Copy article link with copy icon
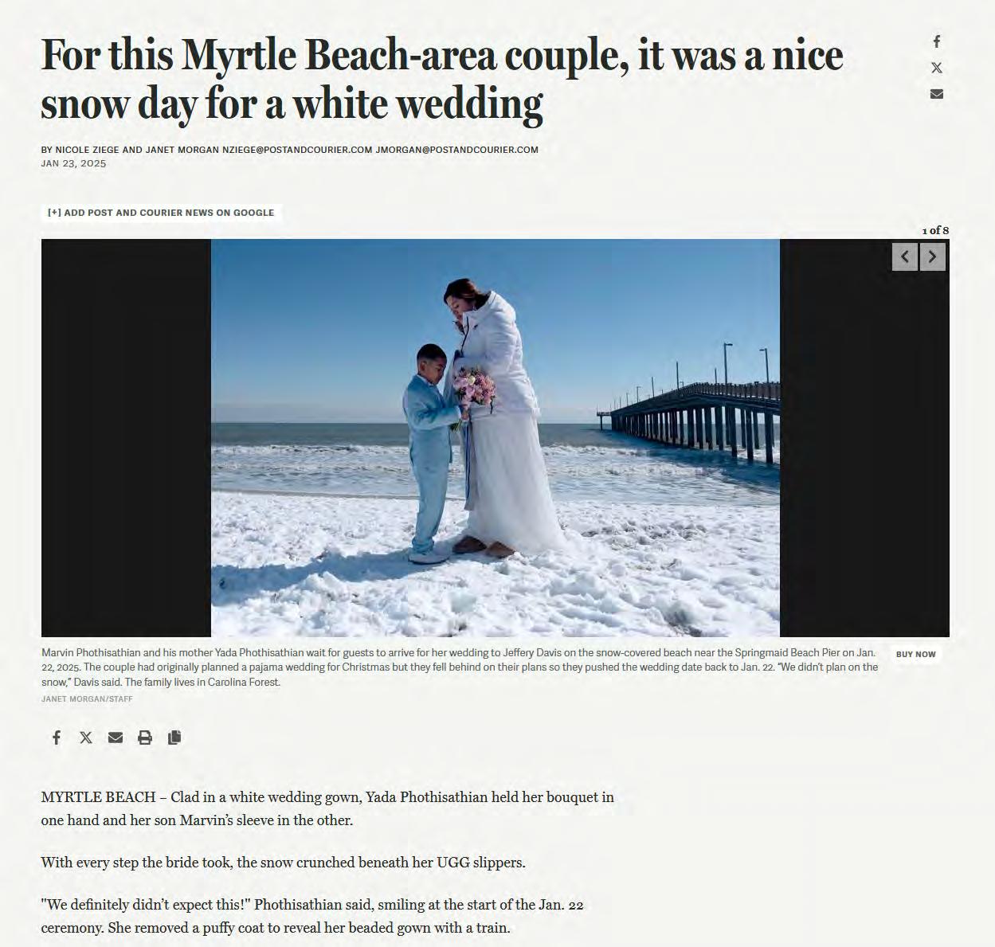 point(174,738)
